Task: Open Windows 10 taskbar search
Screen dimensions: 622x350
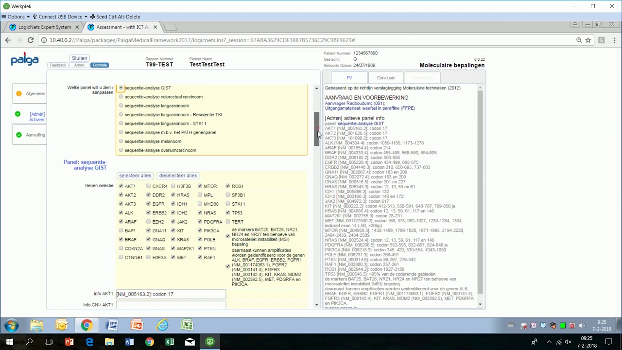Action: (x=29, y=342)
